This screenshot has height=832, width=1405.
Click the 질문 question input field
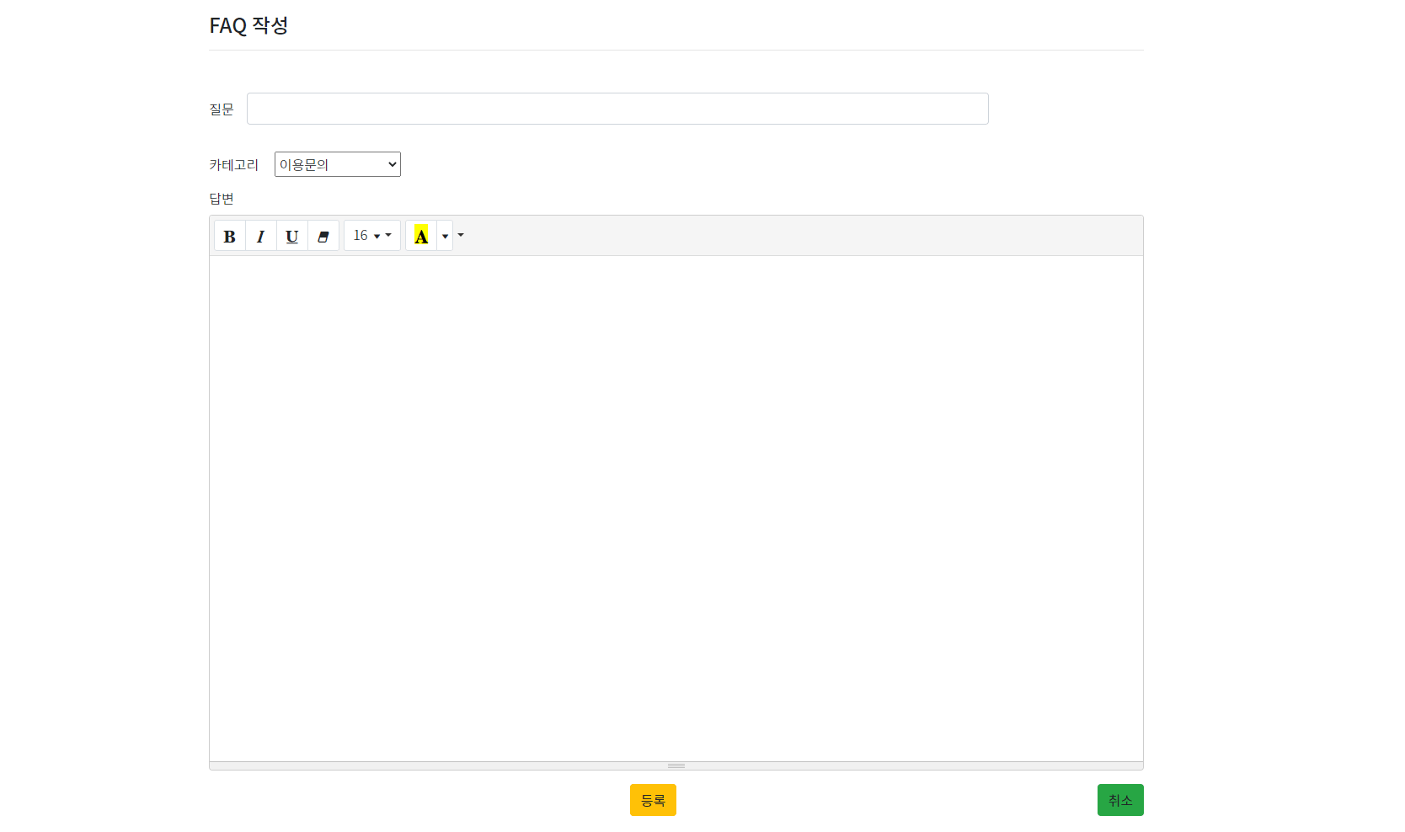pos(617,108)
